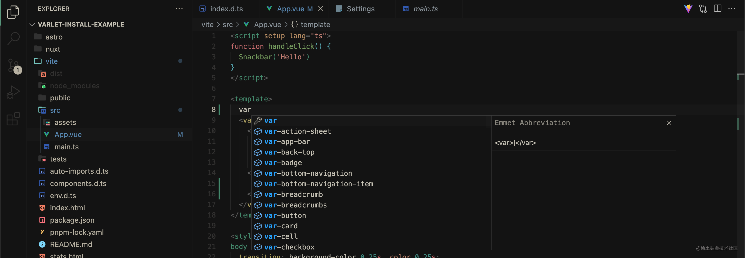
Task: Switch to the index.d.ts tab
Action: tap(226, 9)
